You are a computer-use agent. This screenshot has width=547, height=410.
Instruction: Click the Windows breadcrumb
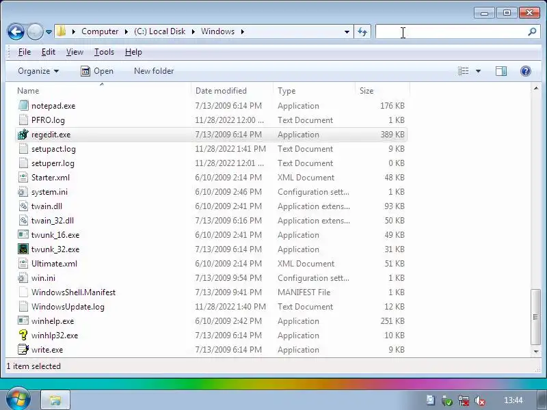point(217,31)
